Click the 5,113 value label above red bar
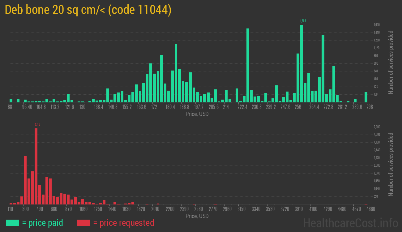Screen dimensions: 402x232 [x=37, y=124]
